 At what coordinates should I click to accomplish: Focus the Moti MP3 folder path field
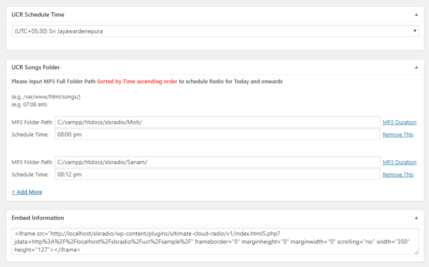click(217, 122)
